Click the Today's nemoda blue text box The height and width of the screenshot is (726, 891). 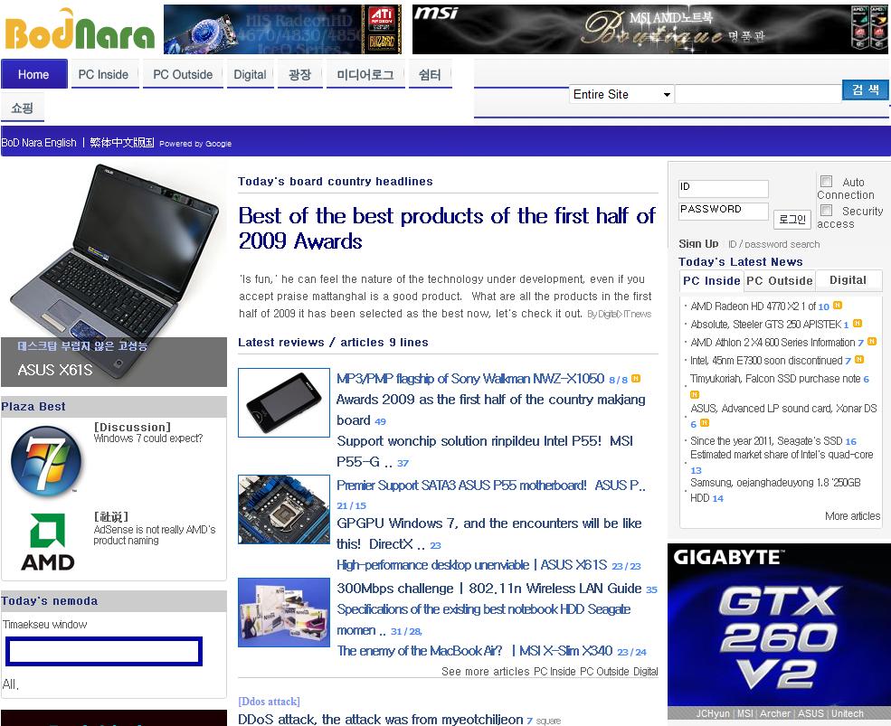pyautogui.click(x=104, y=651)
